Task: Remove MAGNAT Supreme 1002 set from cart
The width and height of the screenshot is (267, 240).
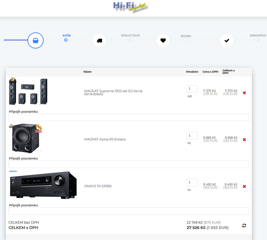Action: pyautogui.click(x=244, y=93)
